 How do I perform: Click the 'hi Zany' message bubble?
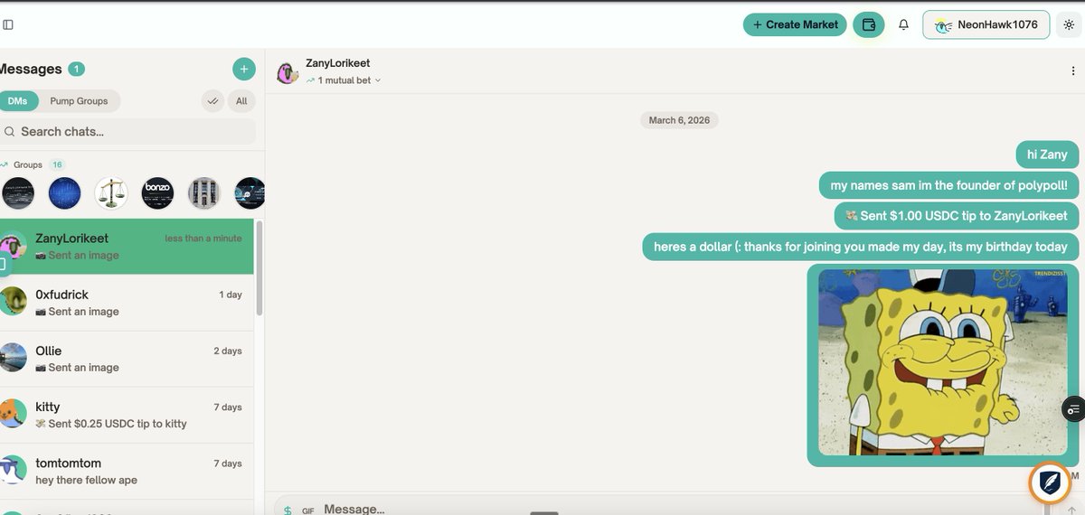1047,154
